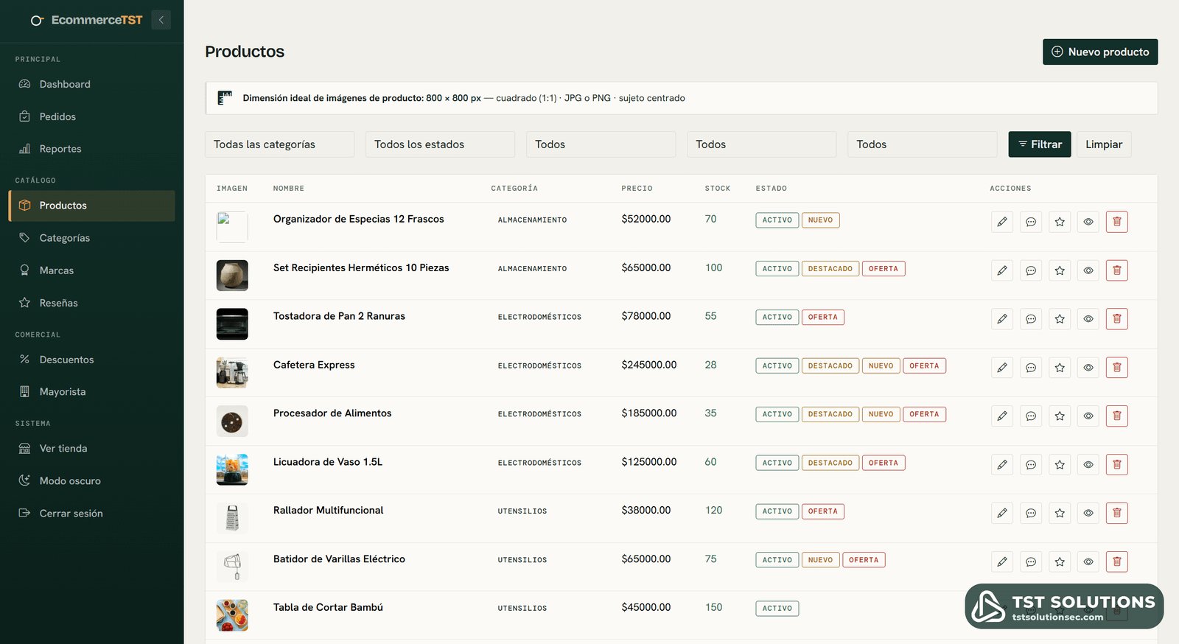Delete the Rallador Multifuncional product
The height and width of the screenshot is (644, 1179).
coord(1117,513)
